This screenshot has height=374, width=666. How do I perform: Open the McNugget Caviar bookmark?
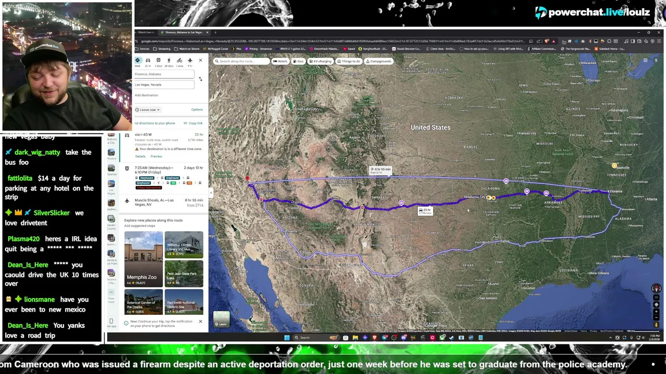tap(216, 49)
